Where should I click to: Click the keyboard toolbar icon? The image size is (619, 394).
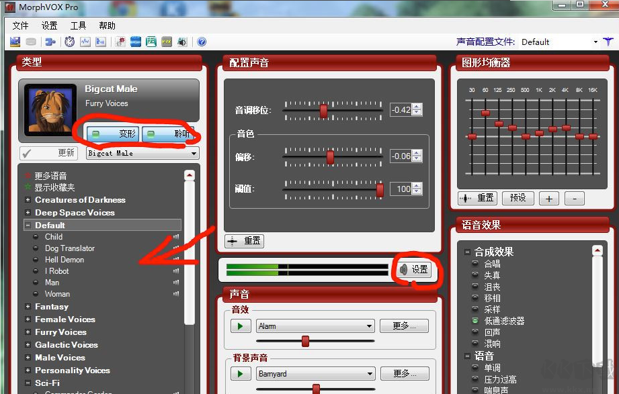31,42
